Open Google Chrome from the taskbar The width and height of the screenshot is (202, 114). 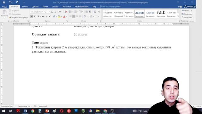tap(33, 111)
